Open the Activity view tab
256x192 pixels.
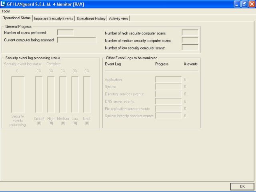[x=118, y=19]
